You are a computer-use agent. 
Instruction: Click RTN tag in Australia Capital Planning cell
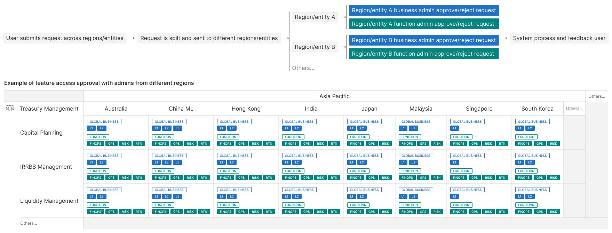click(139, 144)
